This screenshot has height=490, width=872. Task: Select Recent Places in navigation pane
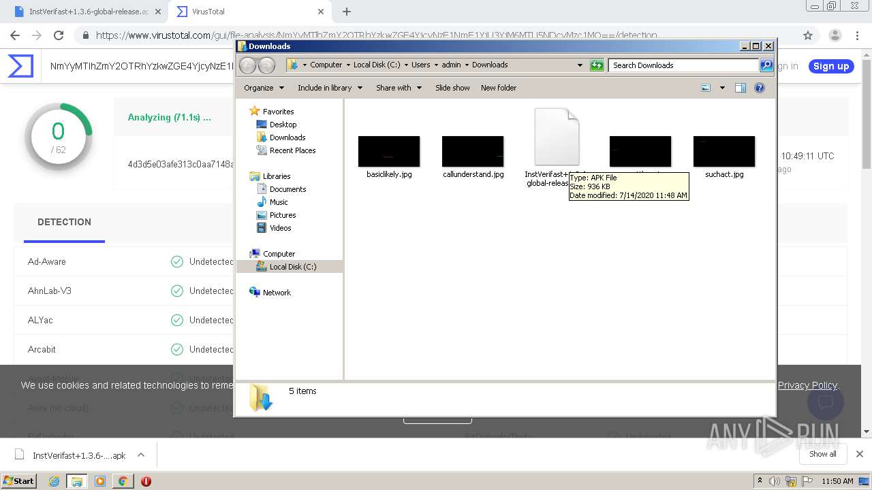tap(292, 150)
